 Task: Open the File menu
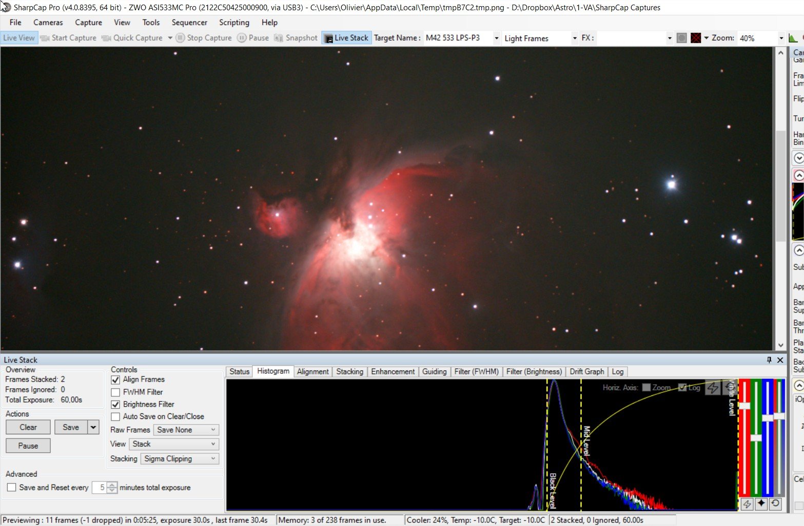(x=15, y=23)
